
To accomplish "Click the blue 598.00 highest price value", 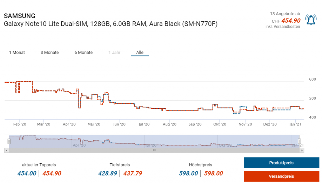I will (188, 174).
